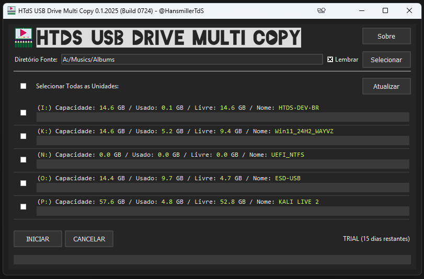The height and width of the screenshot is (279, 424).
Task: Click the drive name HTDS·DEV·BR
Action: coord(299,108)
